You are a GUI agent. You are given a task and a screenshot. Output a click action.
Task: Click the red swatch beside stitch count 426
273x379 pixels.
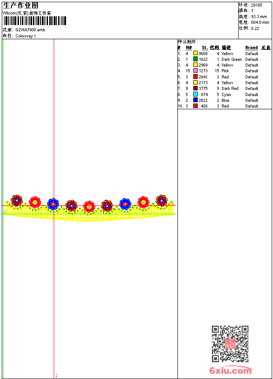196,106
